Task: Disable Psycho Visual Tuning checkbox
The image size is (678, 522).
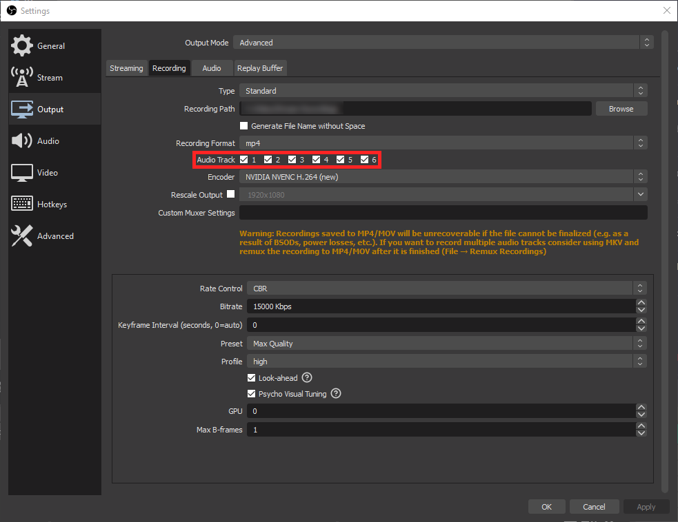Action: [x=251, y=393]
